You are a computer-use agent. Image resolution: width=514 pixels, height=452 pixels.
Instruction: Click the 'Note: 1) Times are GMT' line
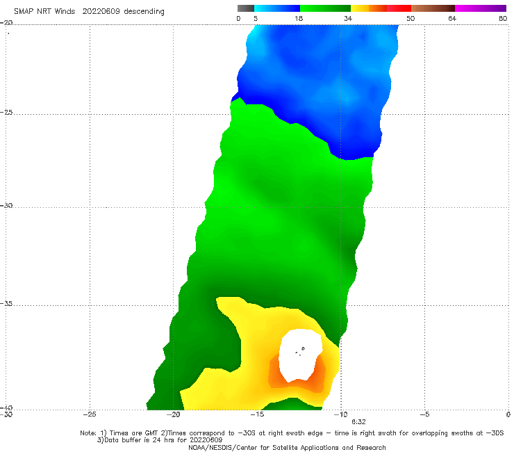[x=292, y=433]
